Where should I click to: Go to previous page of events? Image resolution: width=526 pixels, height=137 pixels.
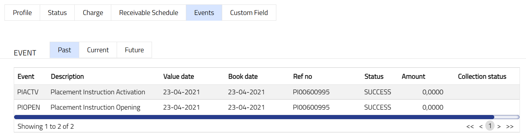[481, 126]
